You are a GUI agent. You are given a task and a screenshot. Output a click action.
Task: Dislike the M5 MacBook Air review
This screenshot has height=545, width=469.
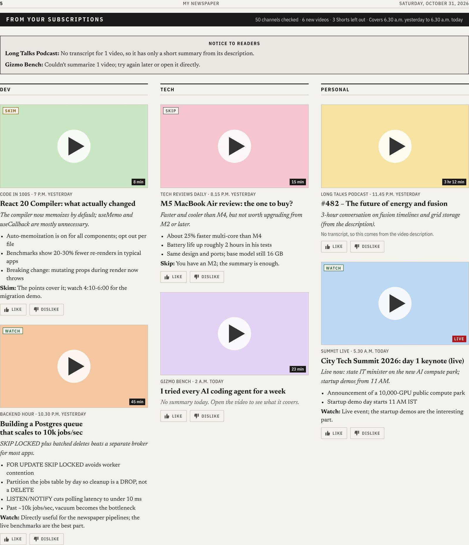point(207,277)
